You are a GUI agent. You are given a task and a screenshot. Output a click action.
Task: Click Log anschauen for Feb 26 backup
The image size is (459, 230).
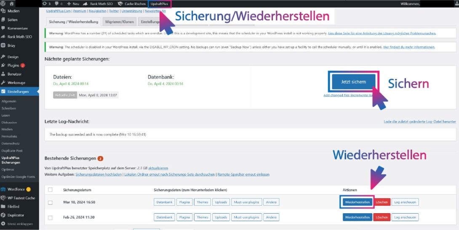405,217
